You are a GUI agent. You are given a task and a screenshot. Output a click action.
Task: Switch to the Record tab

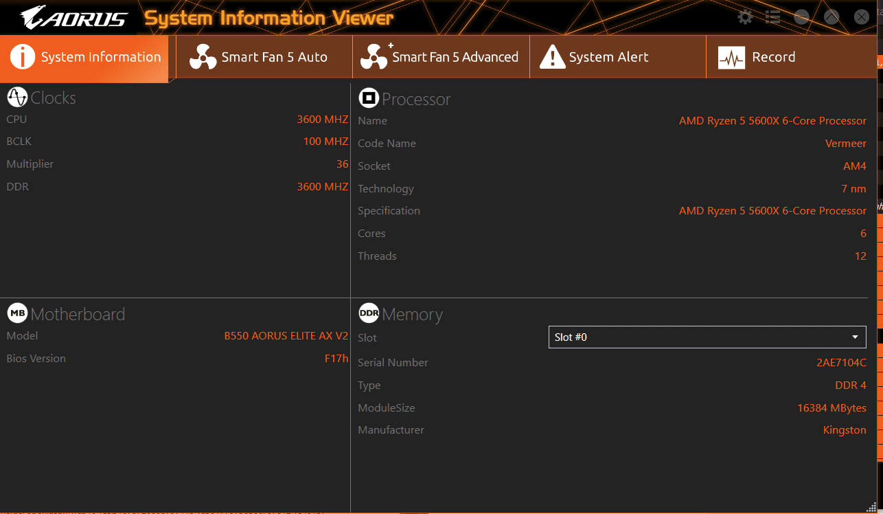point(791,57)
